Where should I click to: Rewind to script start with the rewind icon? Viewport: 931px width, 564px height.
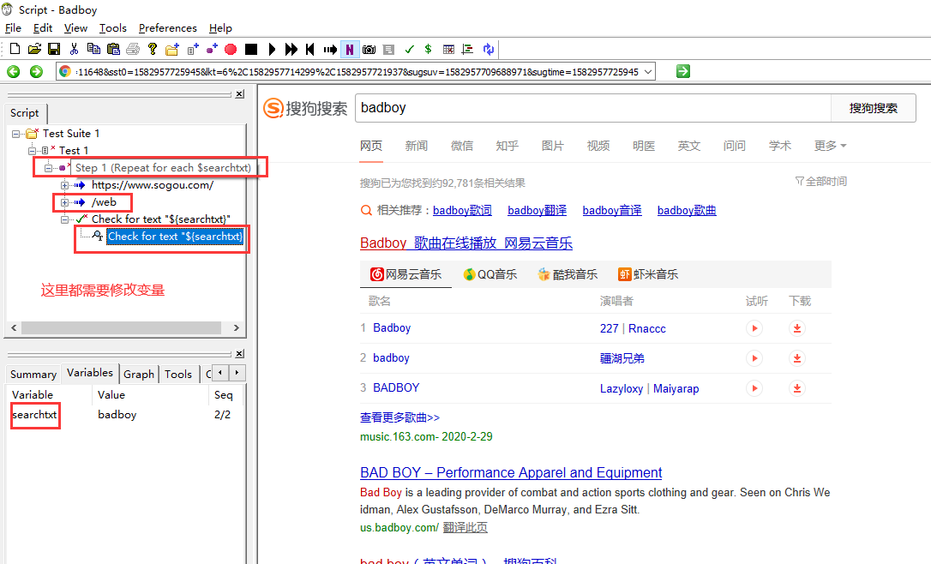coord(310,49)
